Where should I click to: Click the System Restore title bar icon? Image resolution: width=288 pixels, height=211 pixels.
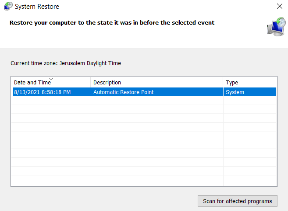point(8,7)
